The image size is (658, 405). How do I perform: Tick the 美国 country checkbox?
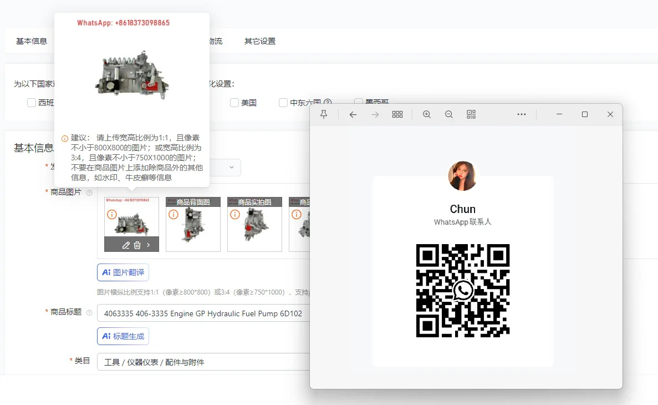[x=234, y=103]
